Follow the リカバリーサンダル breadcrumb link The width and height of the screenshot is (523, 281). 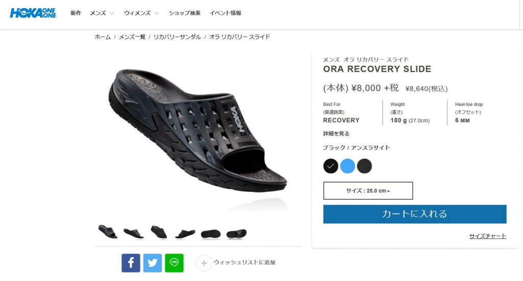pyautogui.click(x=177, y=37)
